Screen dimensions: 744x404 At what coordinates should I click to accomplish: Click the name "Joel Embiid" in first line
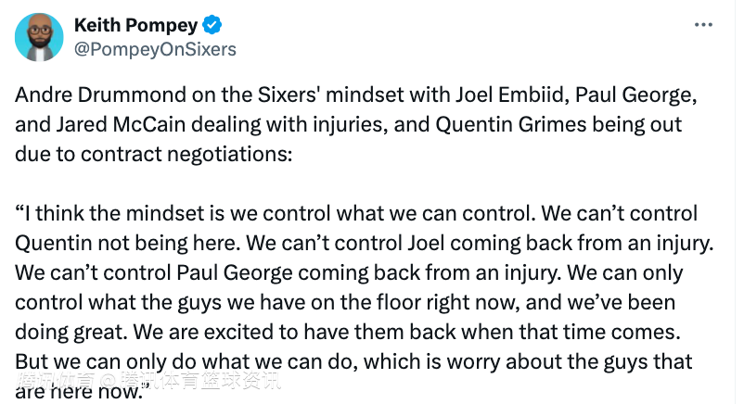click(512, 95)
